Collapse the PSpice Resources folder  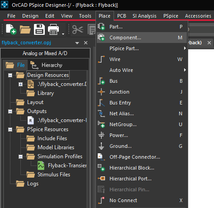click(10, 129)
